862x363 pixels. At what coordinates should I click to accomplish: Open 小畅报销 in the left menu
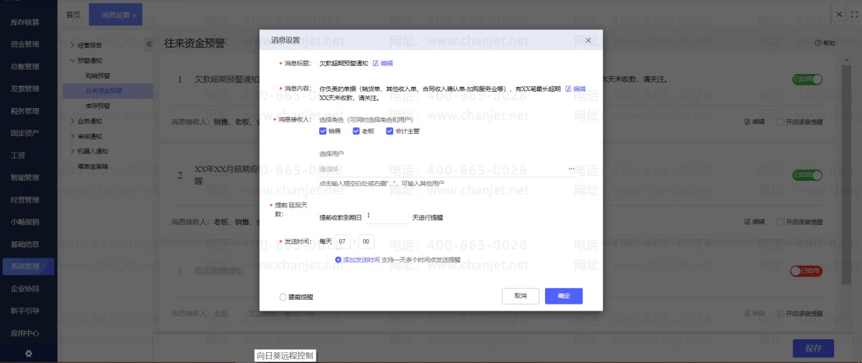pyautogui.click(x=24, y=222)
